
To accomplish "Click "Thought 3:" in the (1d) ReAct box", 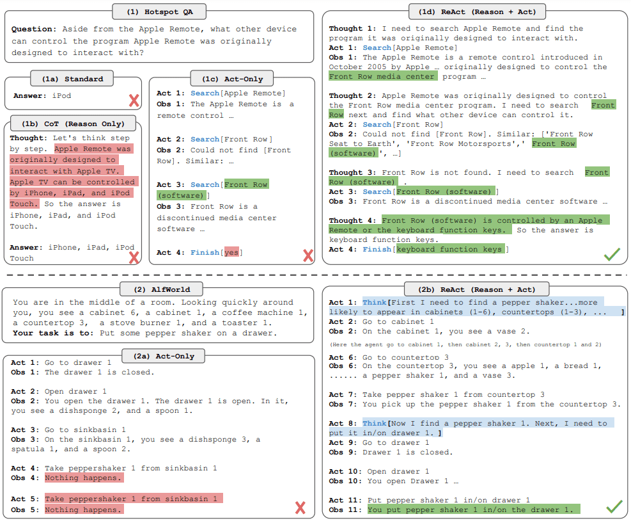I will pyautogui.click(x=352, y=172).
